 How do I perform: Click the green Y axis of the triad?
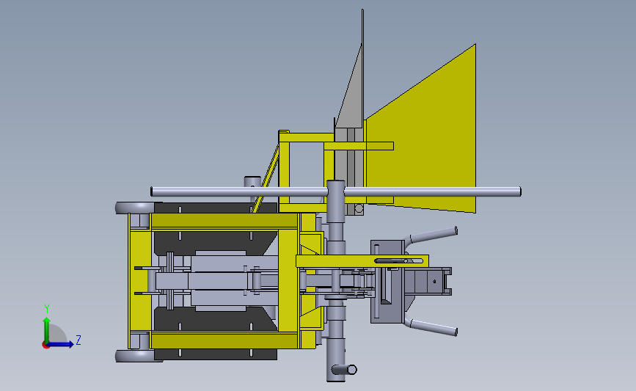47,329
